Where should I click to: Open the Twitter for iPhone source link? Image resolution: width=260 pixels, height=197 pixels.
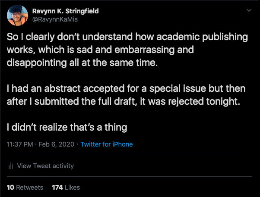point(107,144)
